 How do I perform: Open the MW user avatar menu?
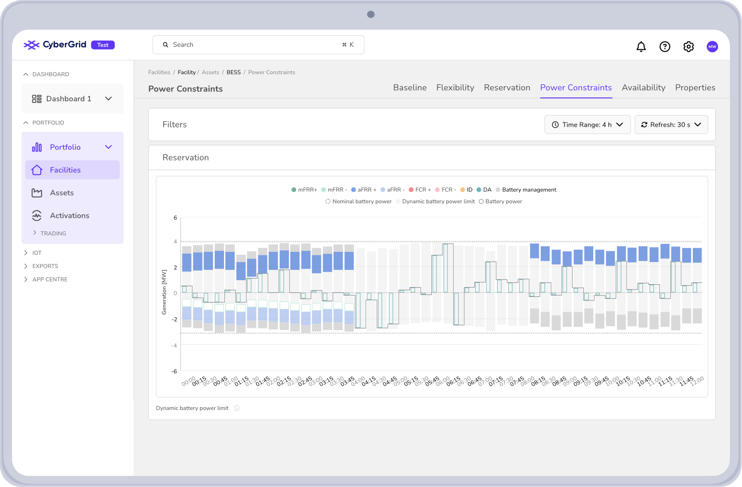(x=712, y=46)
